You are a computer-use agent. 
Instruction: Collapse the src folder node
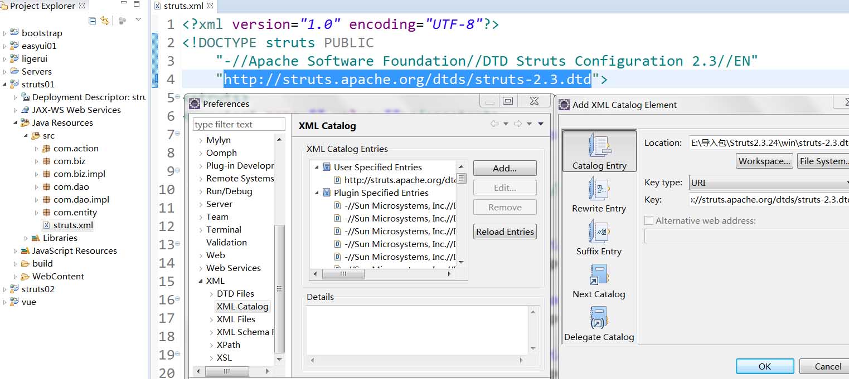pos(26,136)
